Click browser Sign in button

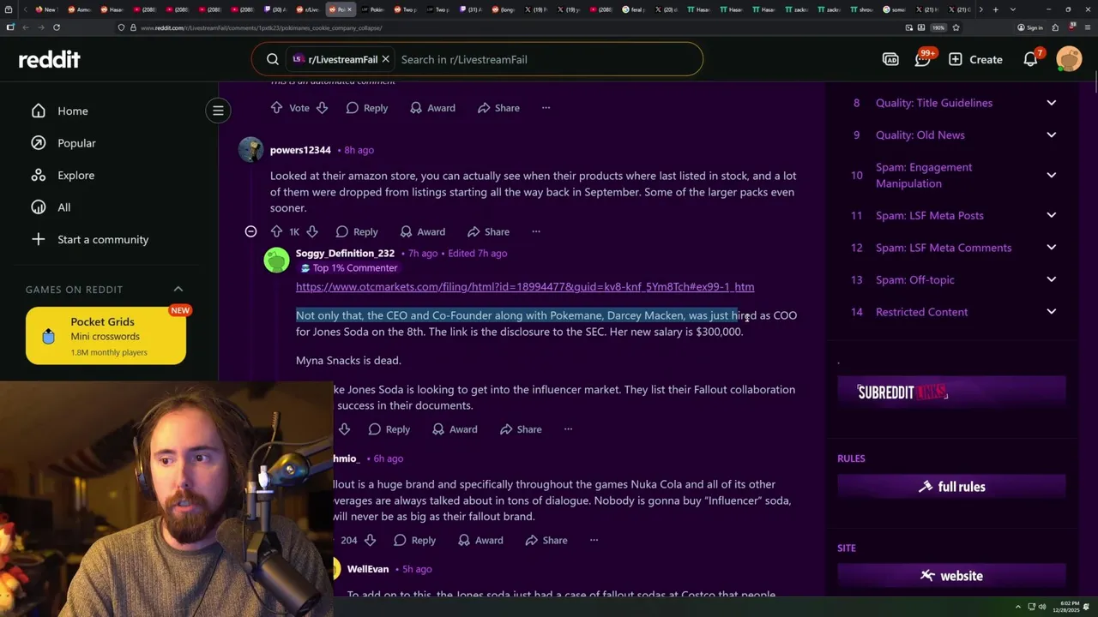tap(1030, 27)
